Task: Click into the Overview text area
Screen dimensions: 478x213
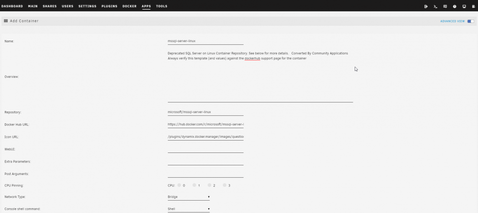Action: click(261, 77)
